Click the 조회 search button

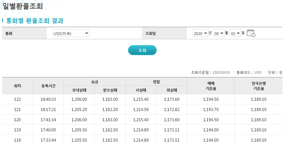tap(142, 50)
